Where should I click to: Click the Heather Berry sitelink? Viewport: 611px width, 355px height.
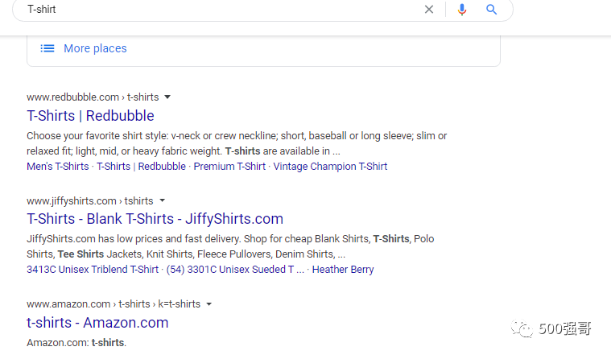[343, 270]
